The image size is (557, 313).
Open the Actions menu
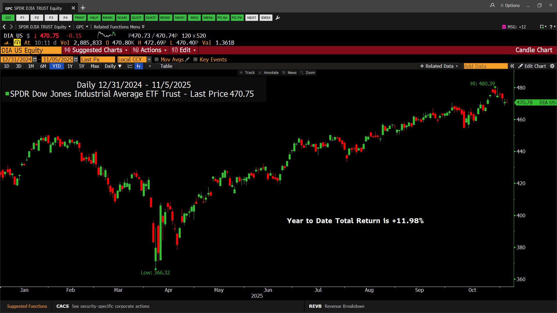(150, 50)
